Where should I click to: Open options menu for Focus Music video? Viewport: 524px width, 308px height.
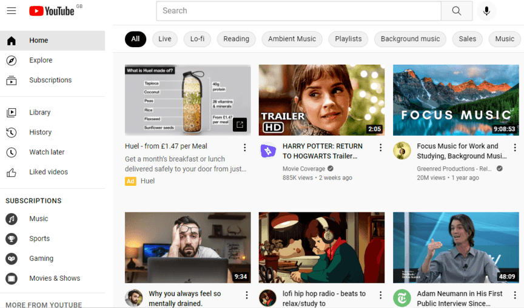(x=515, y=147)
